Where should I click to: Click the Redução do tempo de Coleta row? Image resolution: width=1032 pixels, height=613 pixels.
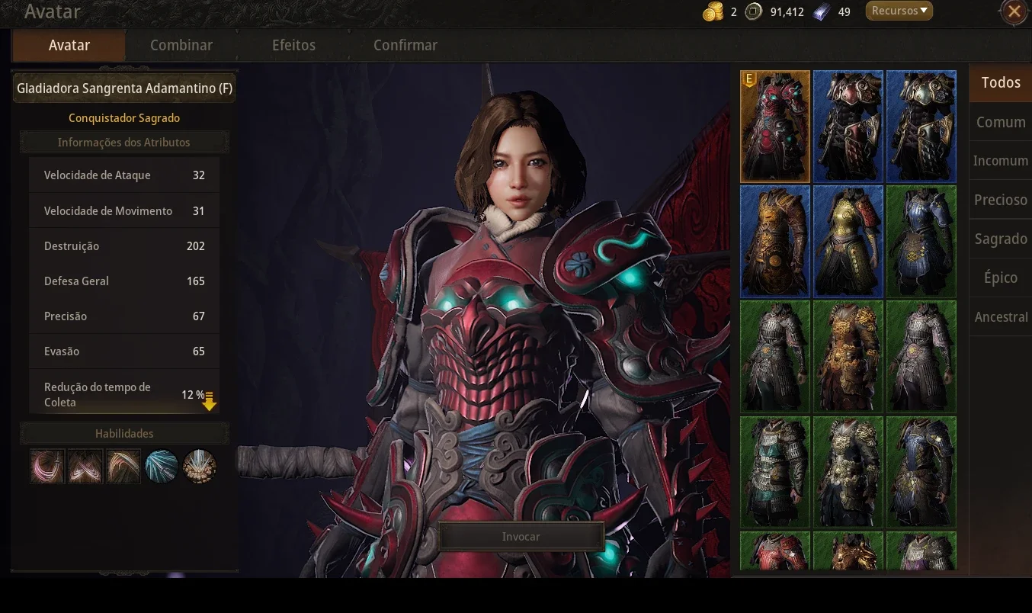click(124, 393)
